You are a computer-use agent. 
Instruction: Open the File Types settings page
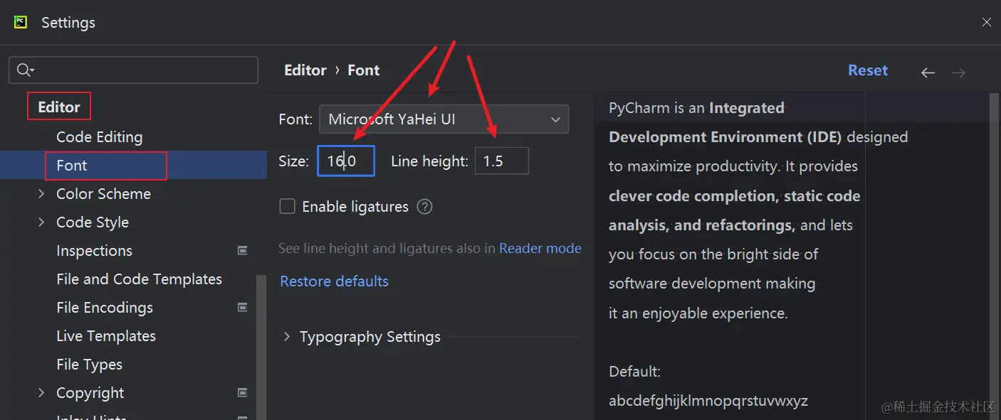coord(90,365)
